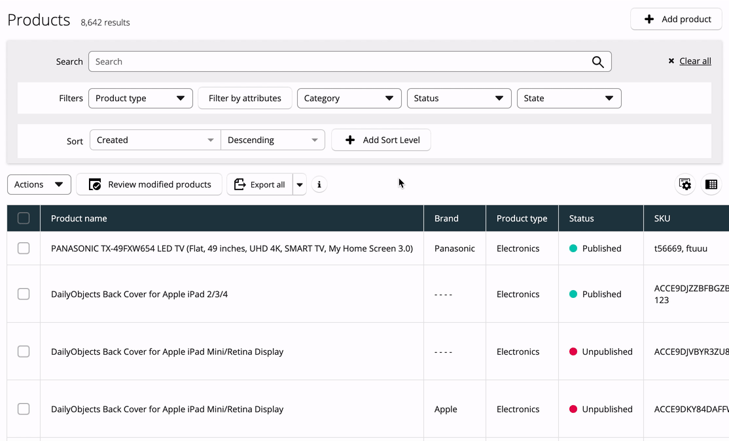Click Add Sort Level button
The width and height of the screenshot is (729, 441).
pyautogui.click(x=381, y=140)
